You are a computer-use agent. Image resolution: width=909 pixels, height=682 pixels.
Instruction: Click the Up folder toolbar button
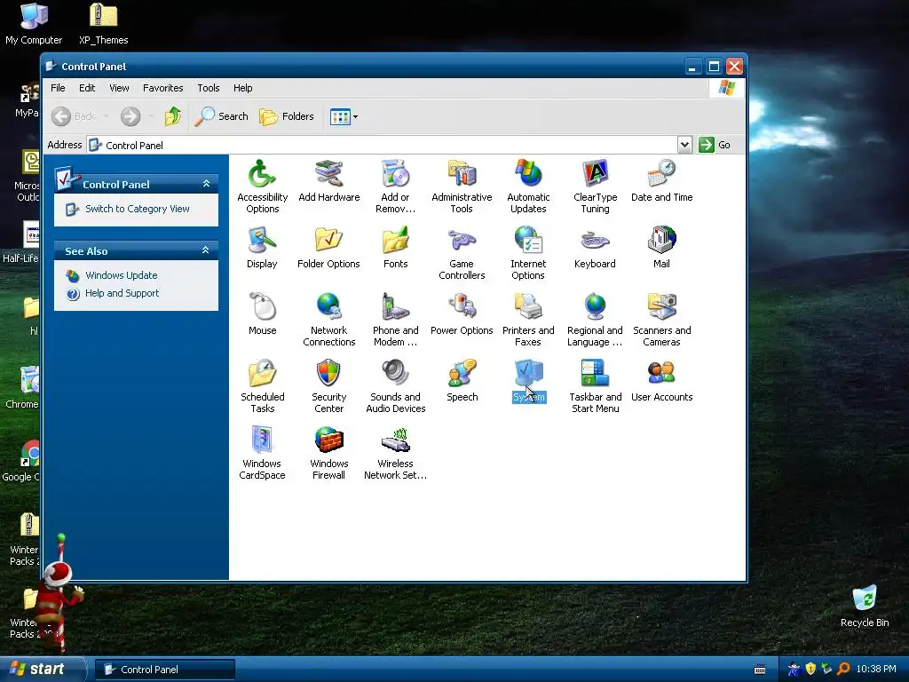(x=172, y=116)
